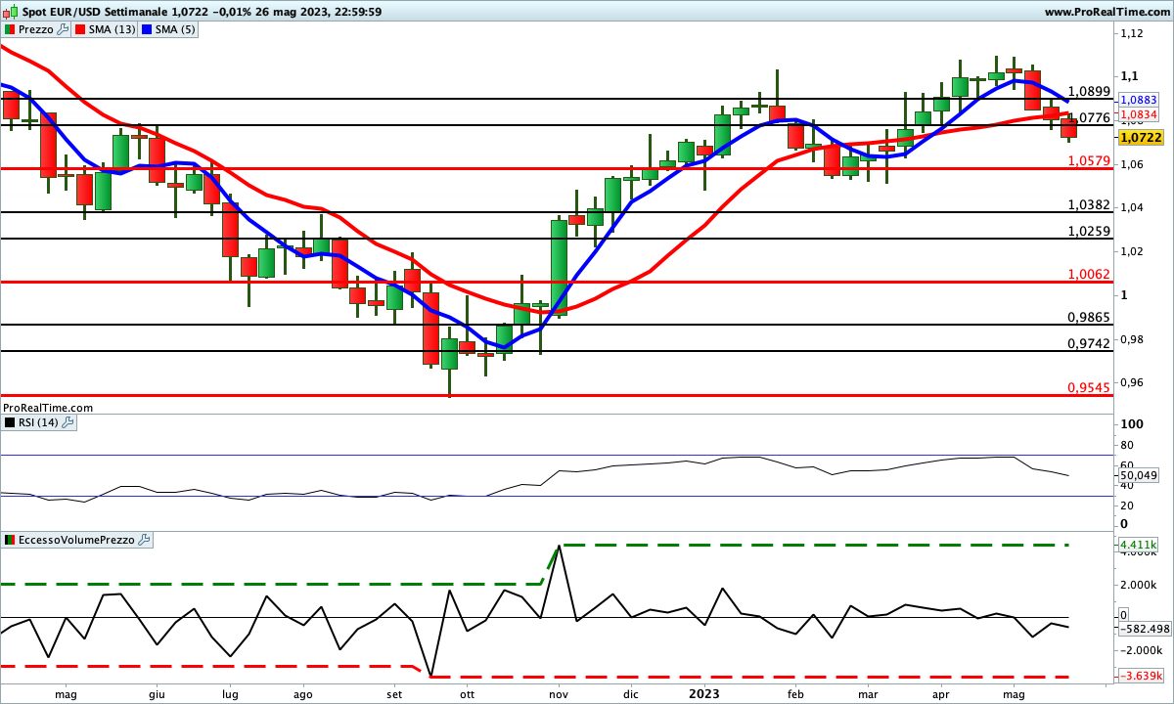Open RSI (14) settings wrench
Viewport: 1174px width, 704px height.
pos(68,422)
